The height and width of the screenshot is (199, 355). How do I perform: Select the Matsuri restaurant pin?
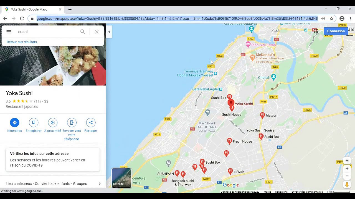tap(262, 115)
